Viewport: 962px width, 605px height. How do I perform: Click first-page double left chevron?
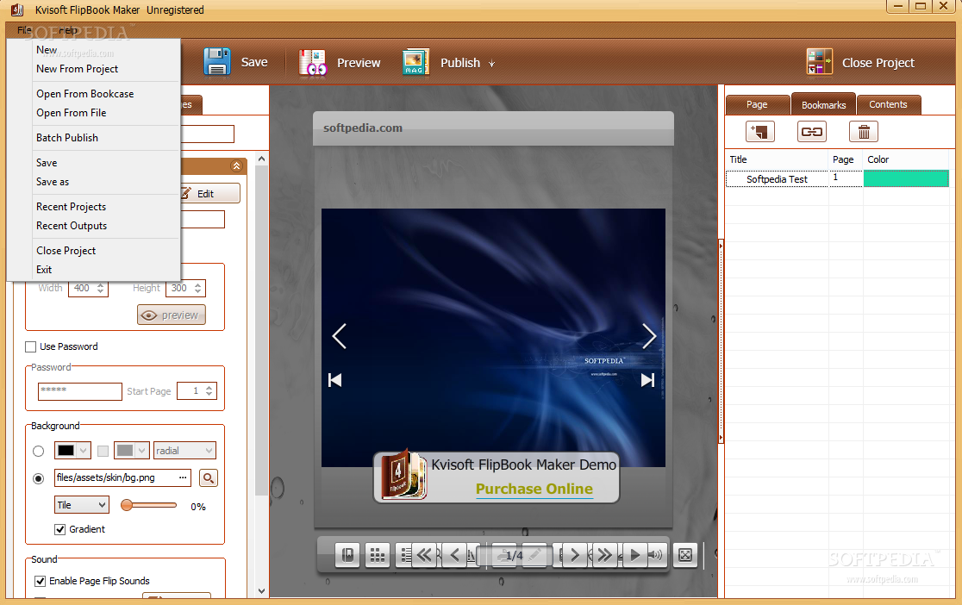[x=425, y=555]
